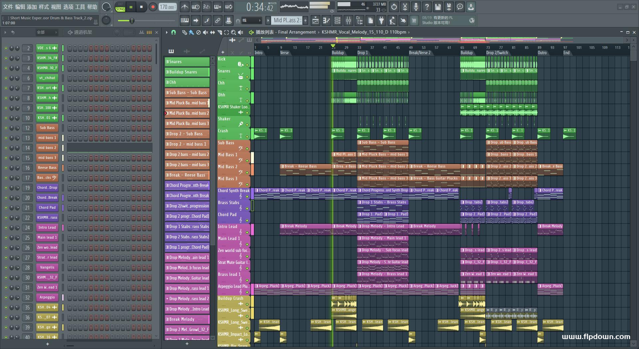Select the playlist mute tool
639x349 pixels.
pos(205,32)
